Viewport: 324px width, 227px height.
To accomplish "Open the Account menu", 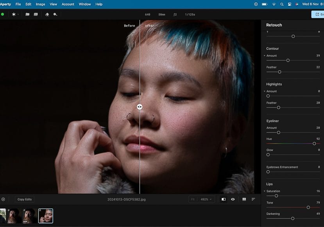I will (68, 4).
